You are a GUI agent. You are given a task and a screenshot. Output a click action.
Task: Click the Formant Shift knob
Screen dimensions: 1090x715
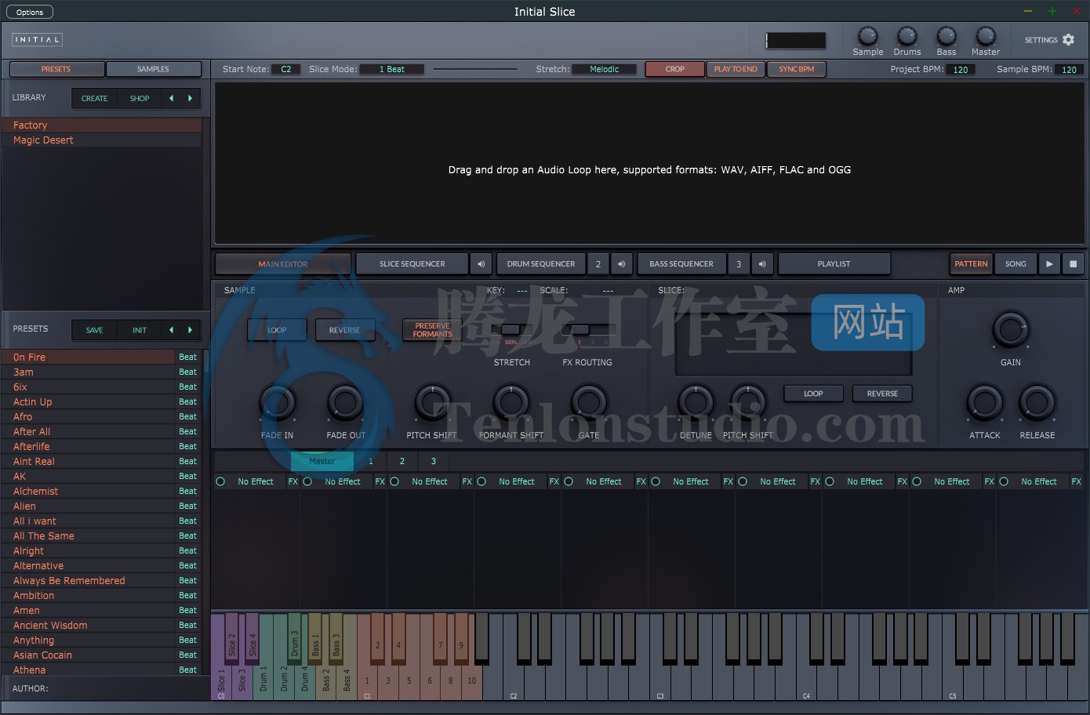point(510,403)
